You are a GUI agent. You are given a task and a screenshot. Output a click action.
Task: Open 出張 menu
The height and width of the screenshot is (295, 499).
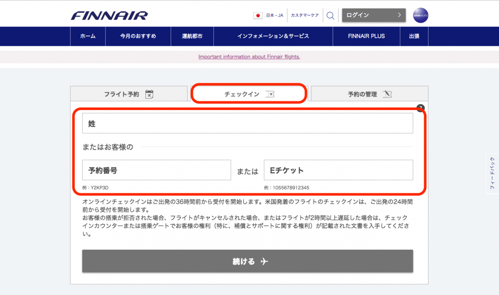414,36
